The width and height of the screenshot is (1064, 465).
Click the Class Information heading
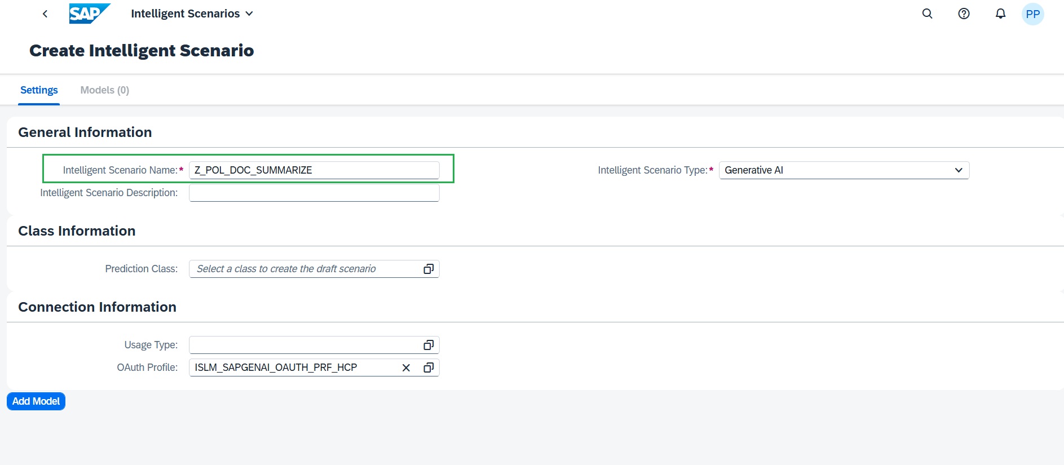(77, 231)
